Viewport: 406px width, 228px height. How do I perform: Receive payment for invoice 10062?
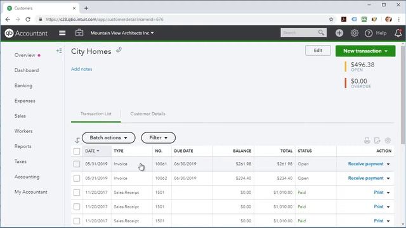pos(365,178)
